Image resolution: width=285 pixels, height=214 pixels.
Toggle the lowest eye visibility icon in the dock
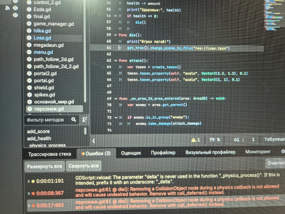(x=15, y=15)
